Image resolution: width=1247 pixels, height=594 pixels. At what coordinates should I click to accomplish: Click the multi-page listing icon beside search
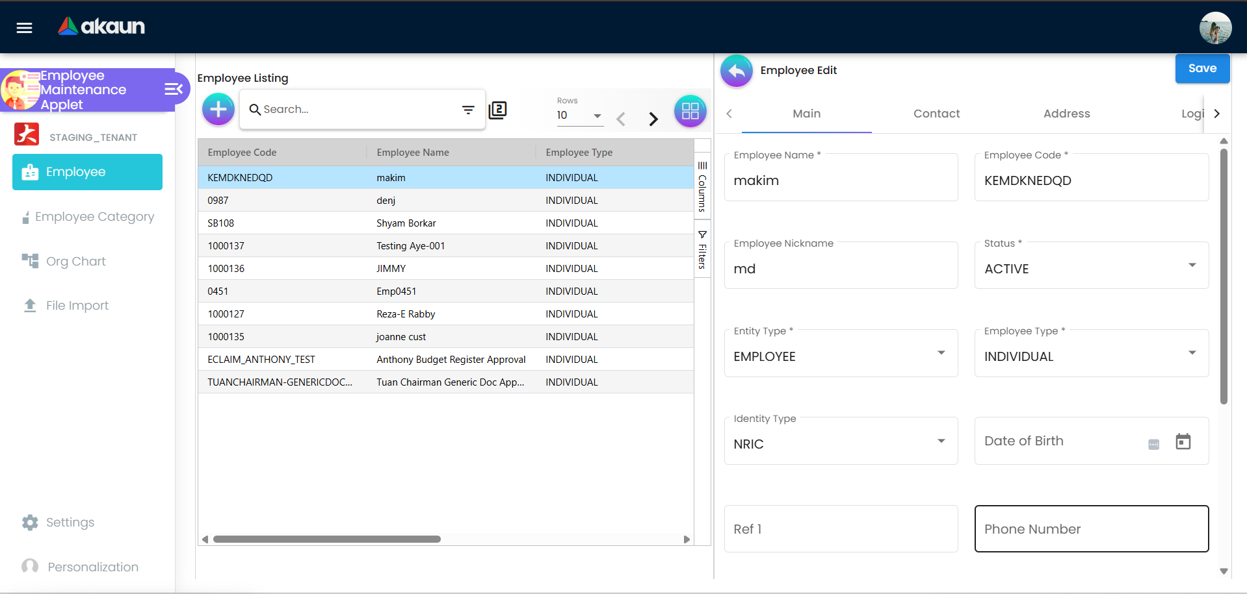pyautogui.click(x=498, y=110)
